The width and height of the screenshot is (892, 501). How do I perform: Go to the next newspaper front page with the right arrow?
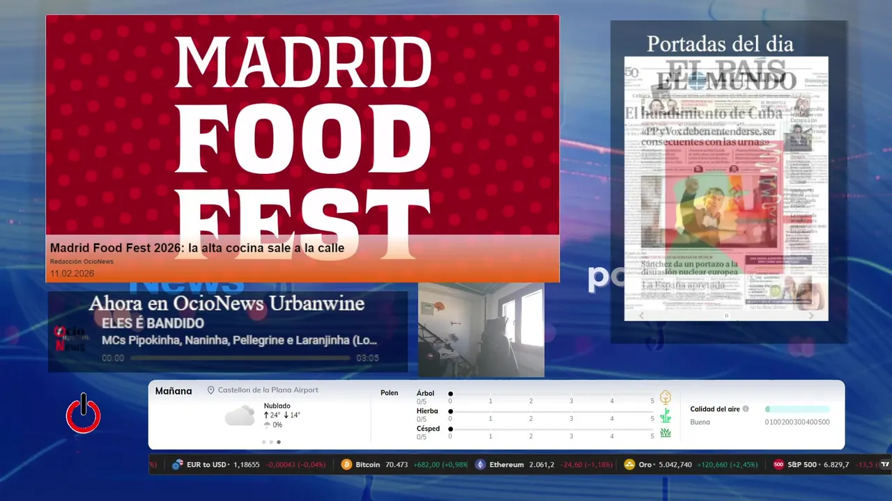tap(811, 315)
